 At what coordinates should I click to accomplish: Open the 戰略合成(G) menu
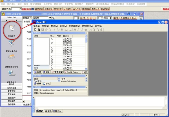(87, 26)
